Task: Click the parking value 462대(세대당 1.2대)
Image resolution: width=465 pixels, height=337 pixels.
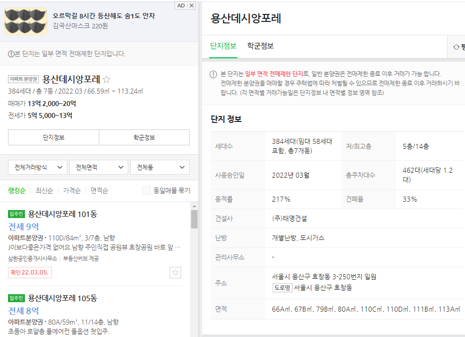Action: tap(428, 175)
